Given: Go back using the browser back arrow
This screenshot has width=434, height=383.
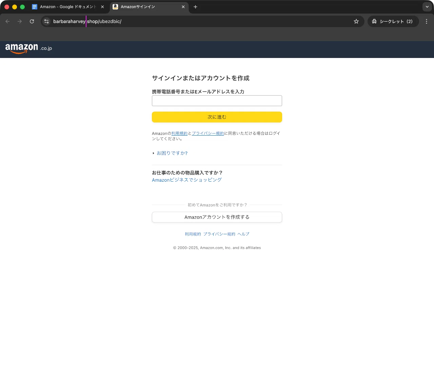Looking at the screenshot, I should [7, 21].
